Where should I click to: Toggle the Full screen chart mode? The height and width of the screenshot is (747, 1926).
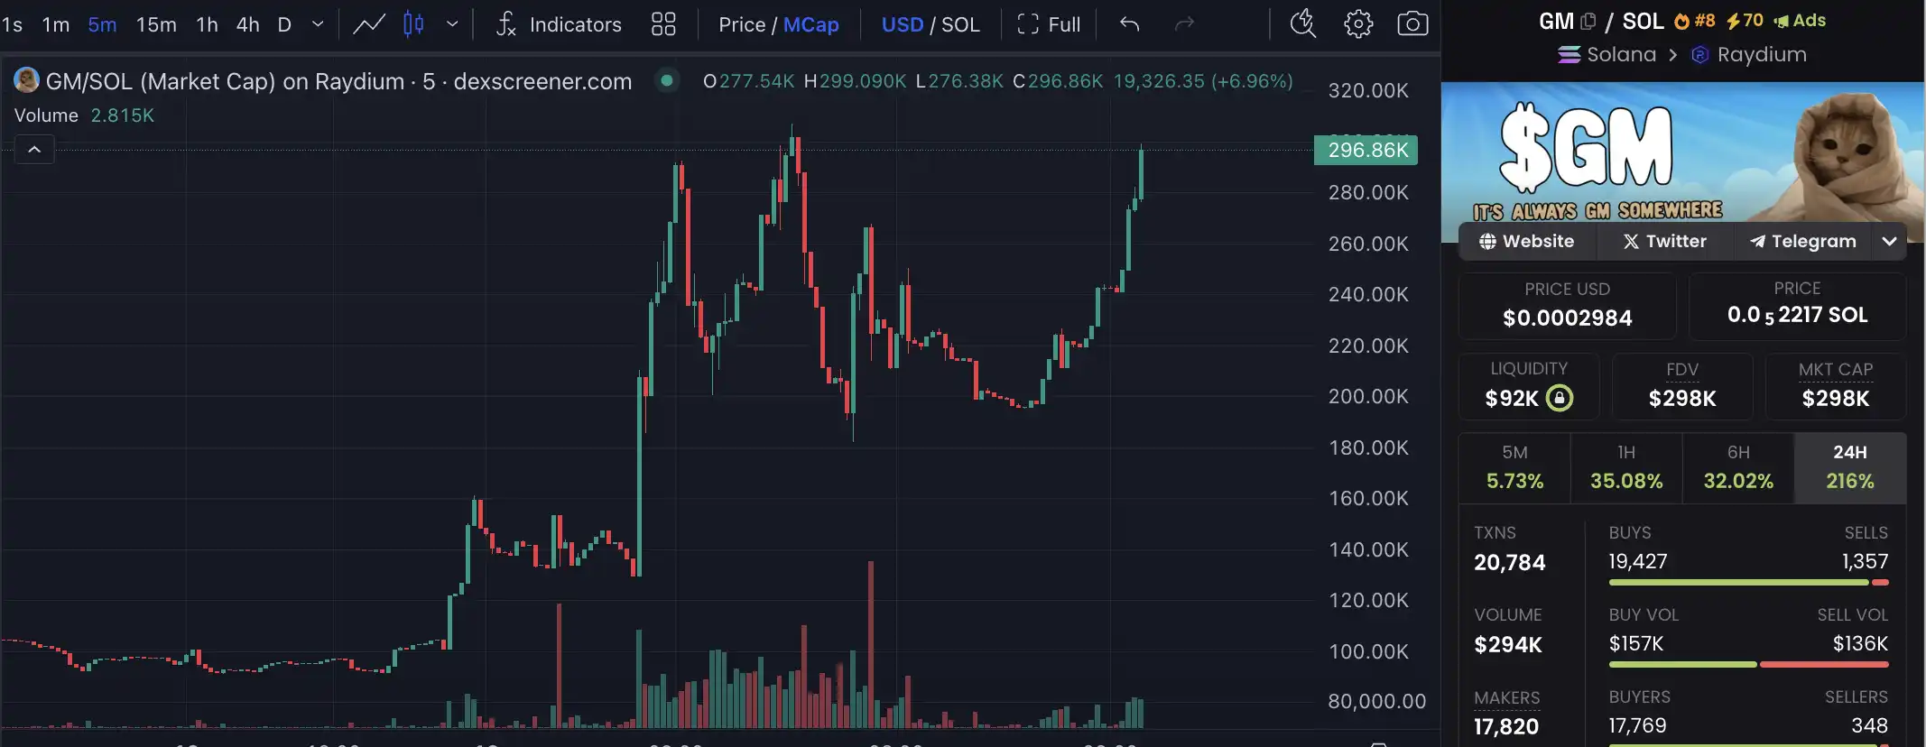[1049, 24]
